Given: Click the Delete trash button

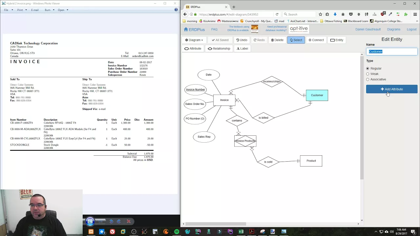Looking at the screenshot, I should pyautogui.click(x=277, y=40).
